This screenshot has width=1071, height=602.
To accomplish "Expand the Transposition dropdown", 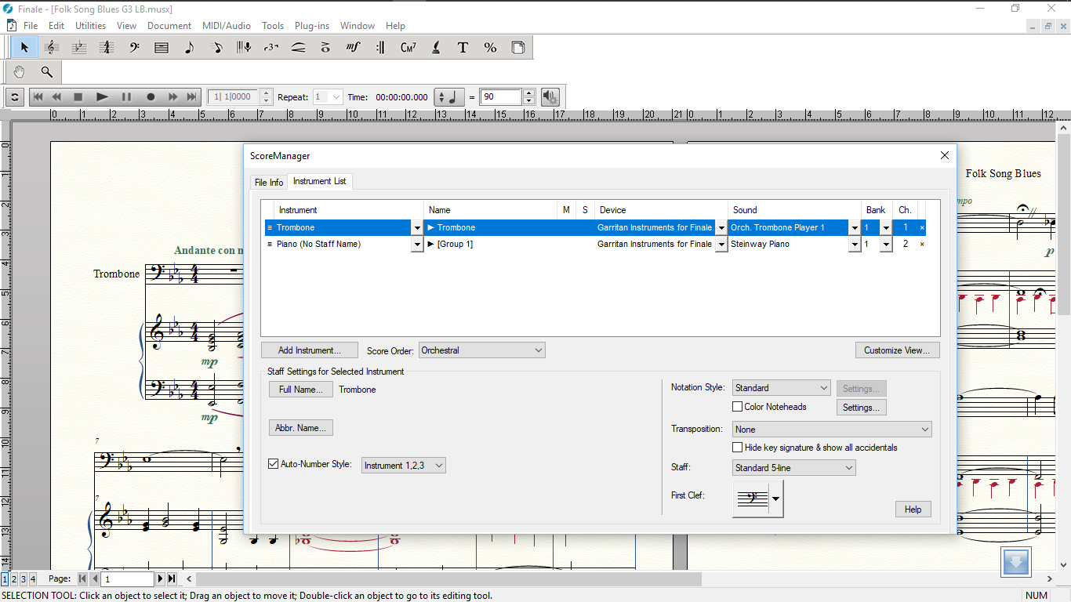I will pos(832,430).
